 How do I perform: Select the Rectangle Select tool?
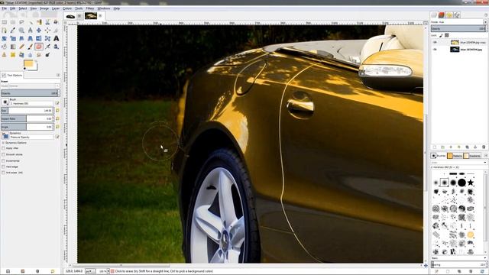5,22
